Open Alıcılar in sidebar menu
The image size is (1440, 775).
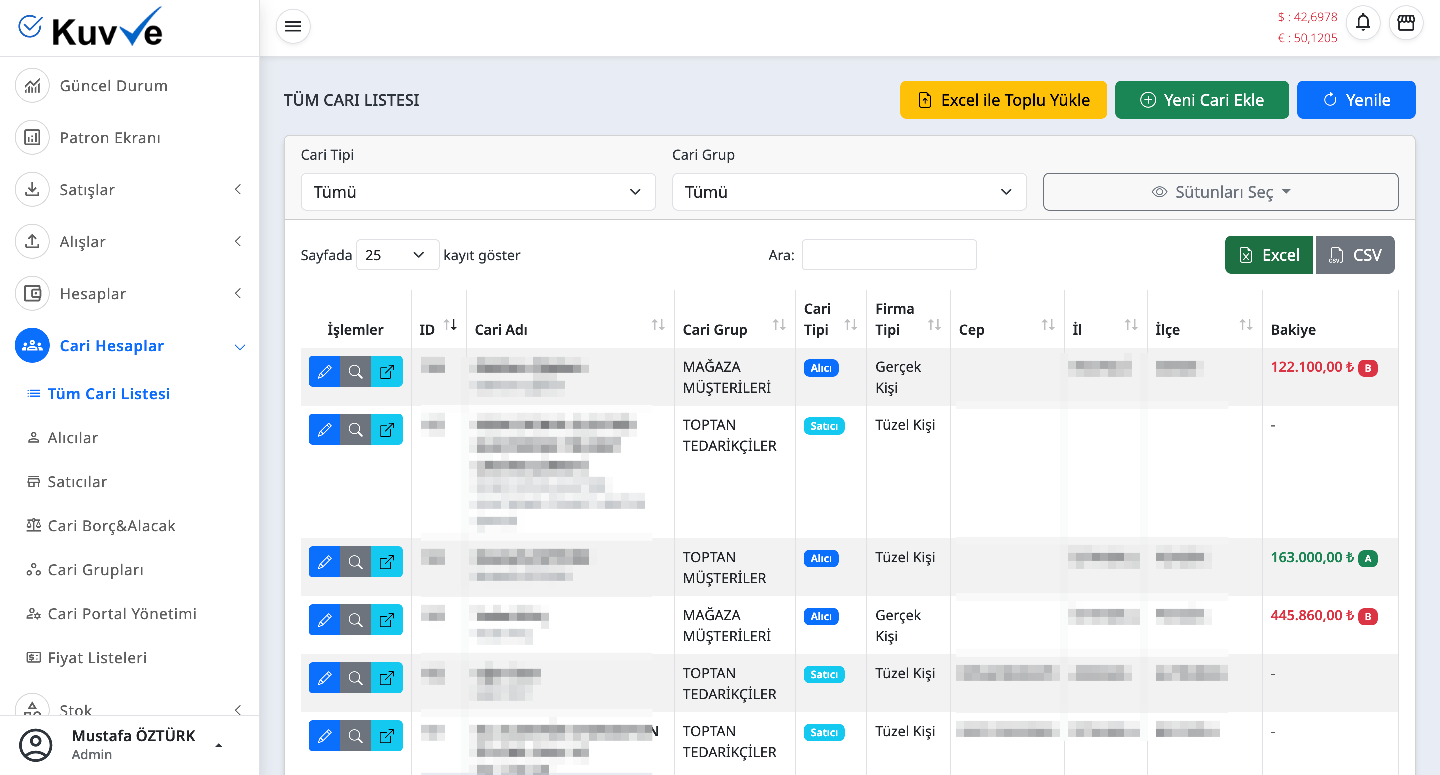72,438
